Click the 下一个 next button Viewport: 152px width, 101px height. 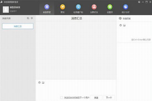(x=109, y=98)
